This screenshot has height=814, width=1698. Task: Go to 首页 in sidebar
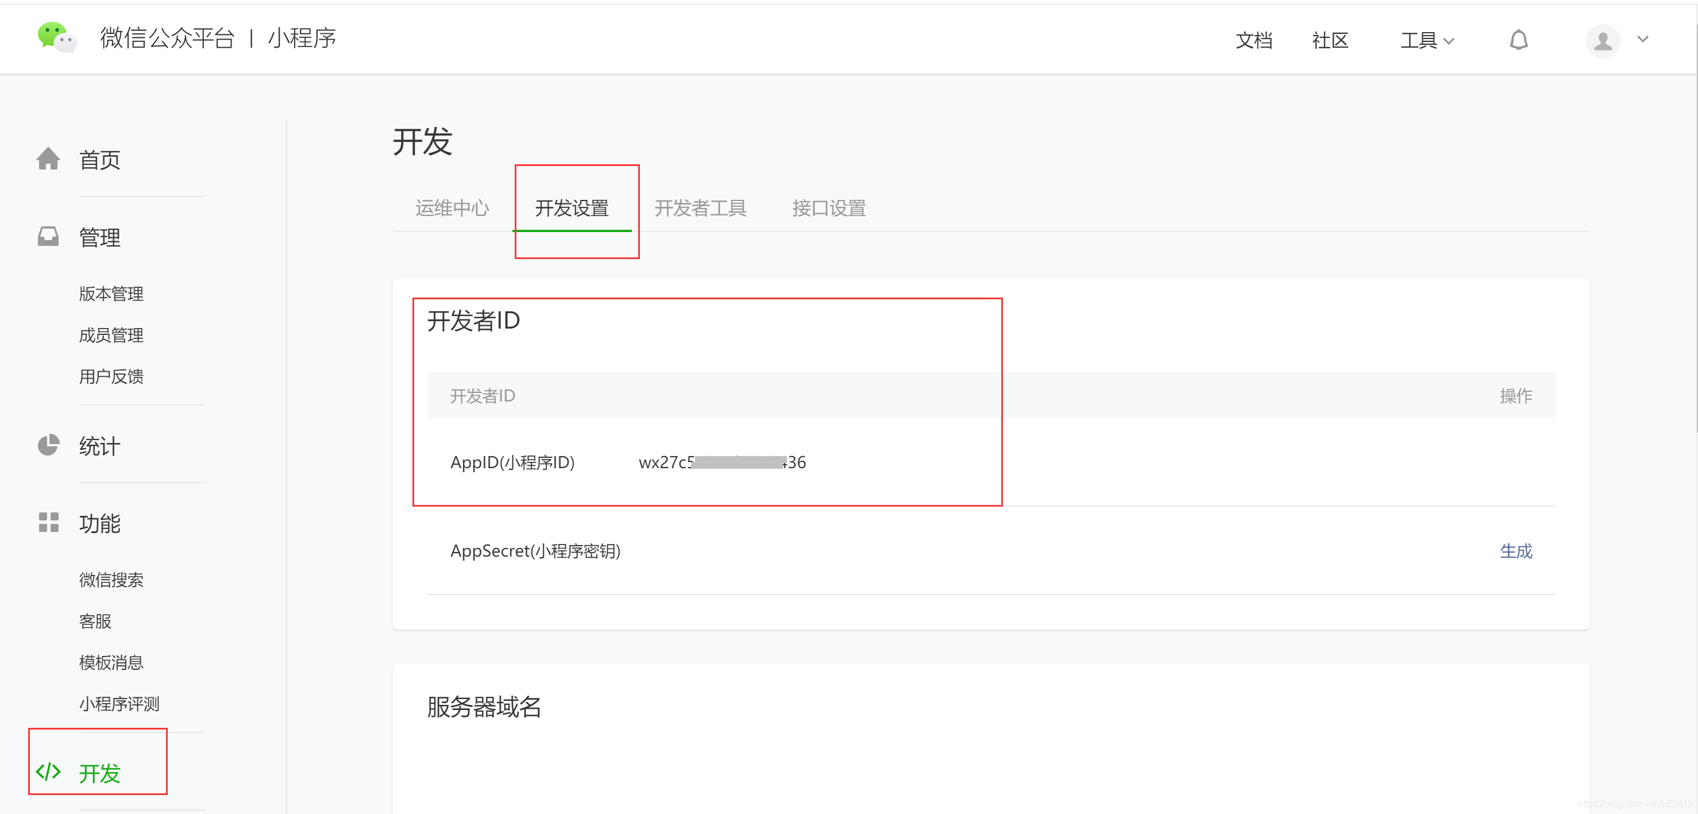[99, 160]
